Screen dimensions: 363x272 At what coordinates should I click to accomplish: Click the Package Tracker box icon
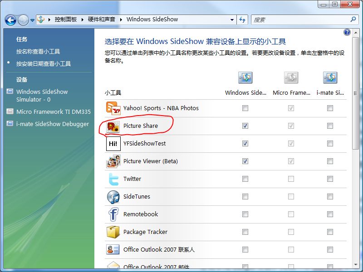pos(113,232)
